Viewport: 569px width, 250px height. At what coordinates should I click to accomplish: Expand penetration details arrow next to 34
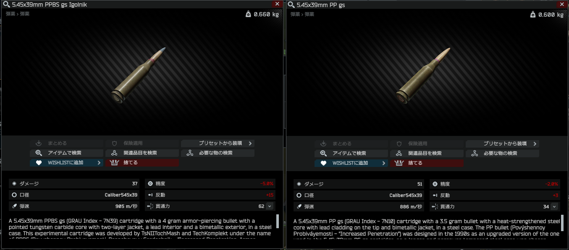554,206
